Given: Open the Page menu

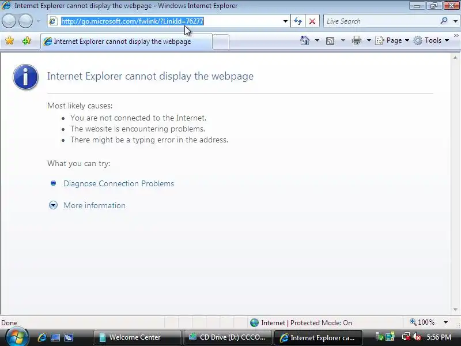Looking at the screenshot, I should [392, 40].
